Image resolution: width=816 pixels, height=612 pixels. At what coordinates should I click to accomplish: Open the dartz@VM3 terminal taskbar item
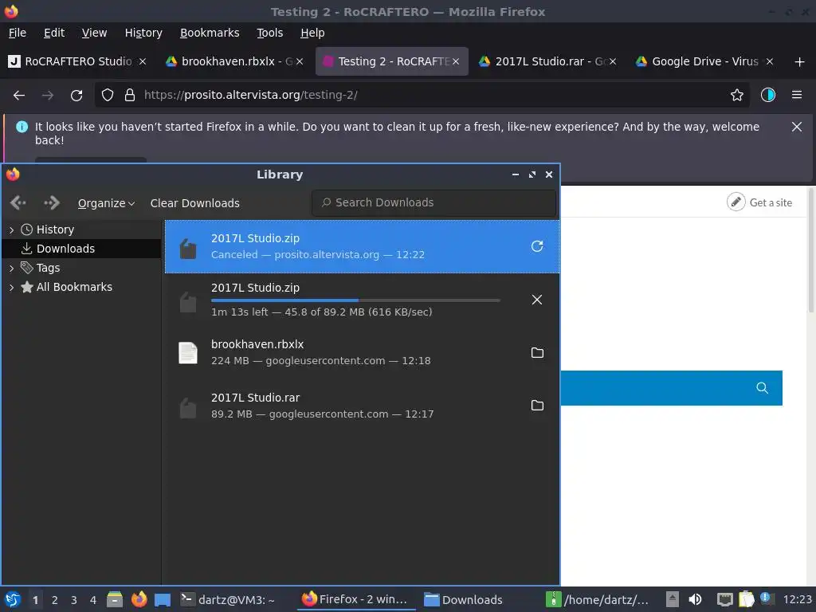(228, 599)
